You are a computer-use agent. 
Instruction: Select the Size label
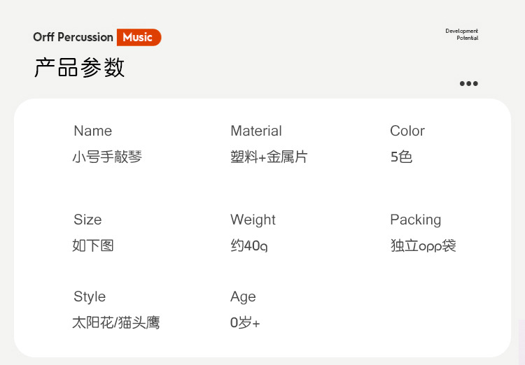(x=87, y=220)
